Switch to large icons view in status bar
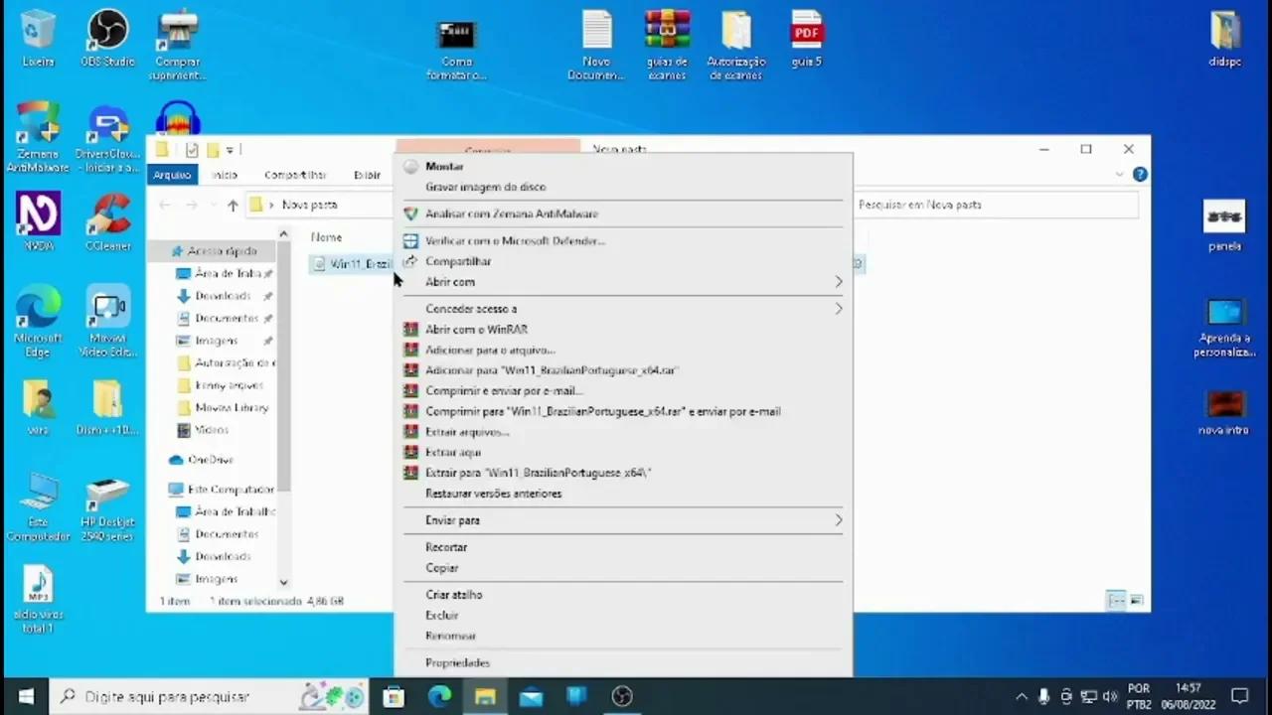Image resolution: width=1272 pixels, height=715 pixels. [x=1136, y=600]
